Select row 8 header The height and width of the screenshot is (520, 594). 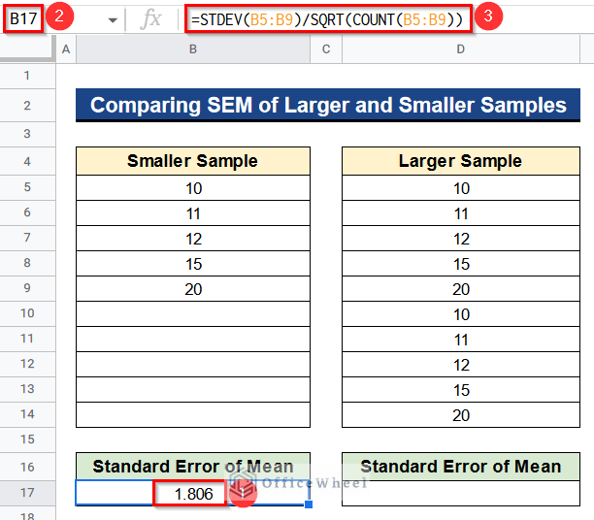27,263
